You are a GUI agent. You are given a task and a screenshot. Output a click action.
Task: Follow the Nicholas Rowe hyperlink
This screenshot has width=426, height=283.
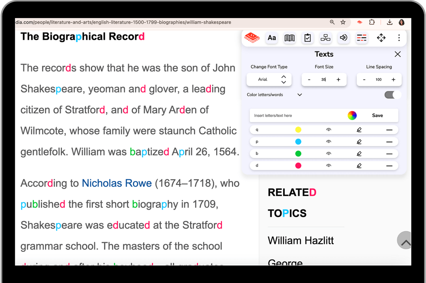pyautogui.click(x=117, y=183)
